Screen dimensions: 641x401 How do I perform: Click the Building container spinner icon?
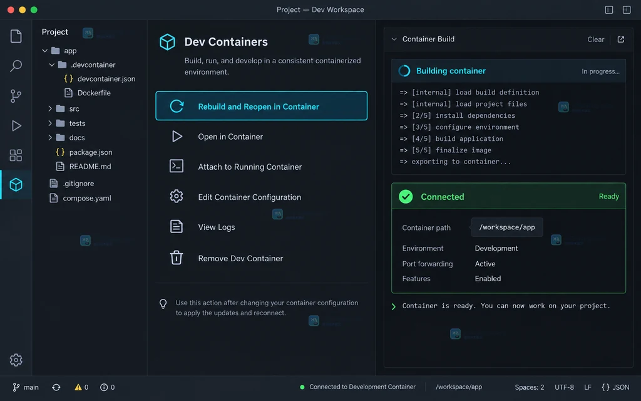coord(404,71)
